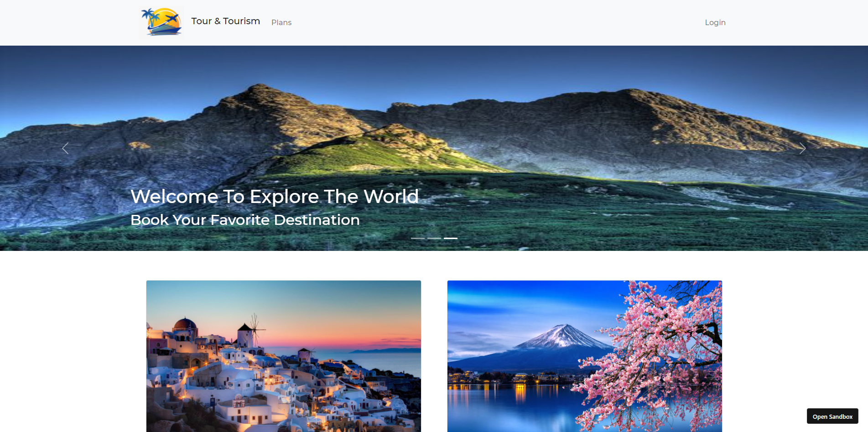Click the 'Welcome To Explore The World' heading
The image size is (868, 432).
[x=275, y=197]
